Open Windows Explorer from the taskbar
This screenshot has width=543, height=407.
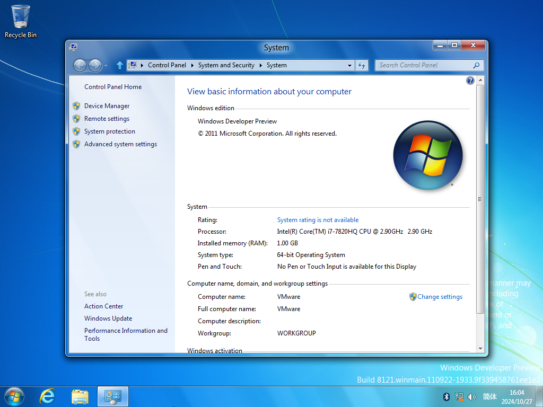pos(80,396)
